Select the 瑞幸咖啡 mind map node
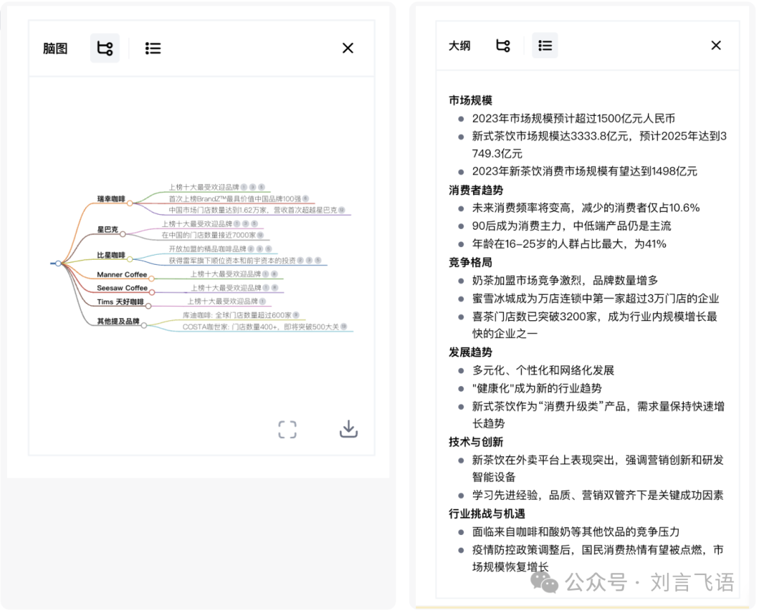Screen dimensions: 759x613 tap(111, 199)
